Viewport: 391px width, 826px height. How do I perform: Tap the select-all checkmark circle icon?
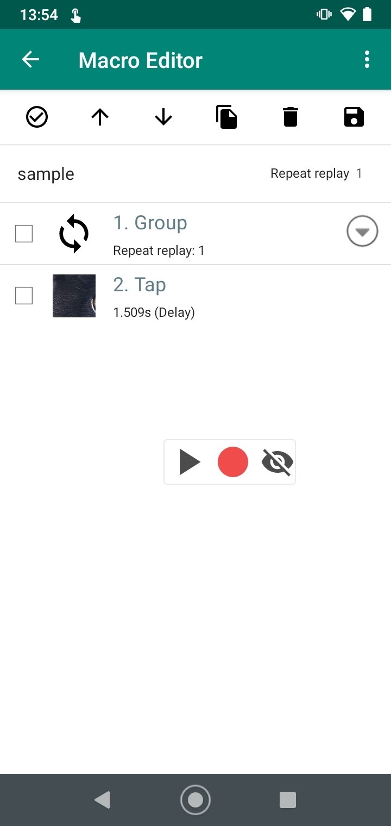(37, 117)
